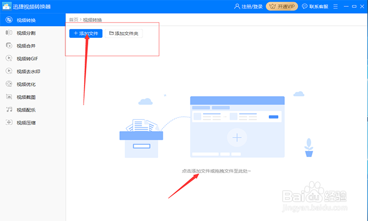The image size is (368, 221).
Task: Go to 视频合并 section
Action: (26, 46)
